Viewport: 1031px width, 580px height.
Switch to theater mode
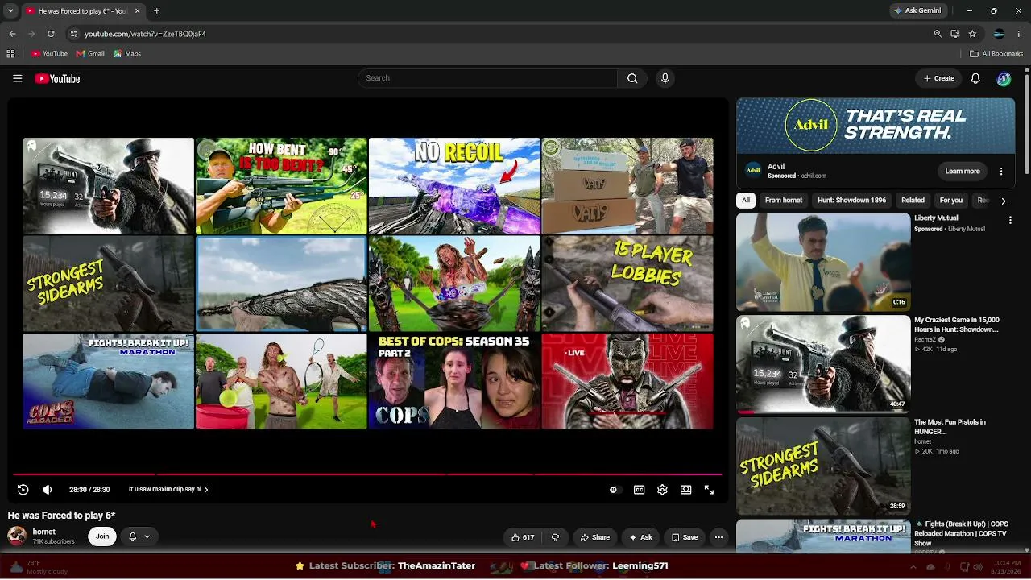[x=685, y=490]
